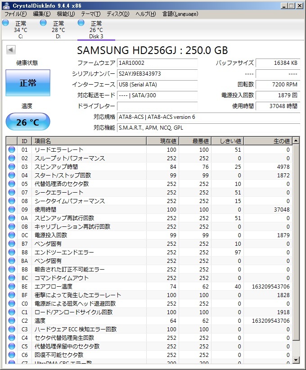Screen dimensions: 306x370
Task: Click the 現在値 column header
Action: click(162, 141)
